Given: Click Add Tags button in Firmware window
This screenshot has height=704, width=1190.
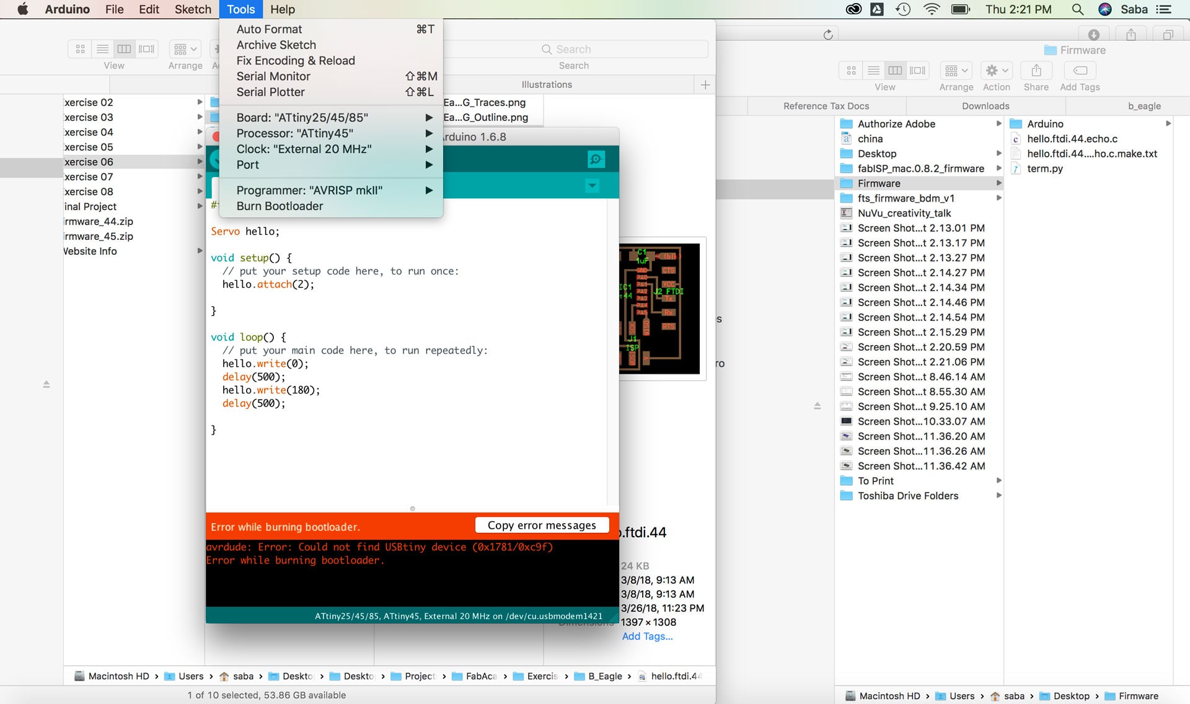Looking at the screenshot, I should (x=1080, y=71).
